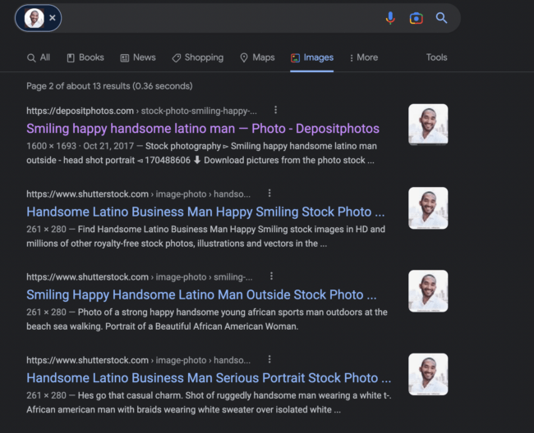Open three-dot menu for Depositphotos result
This screenshot has height=433, width=534.
[275, 110]
